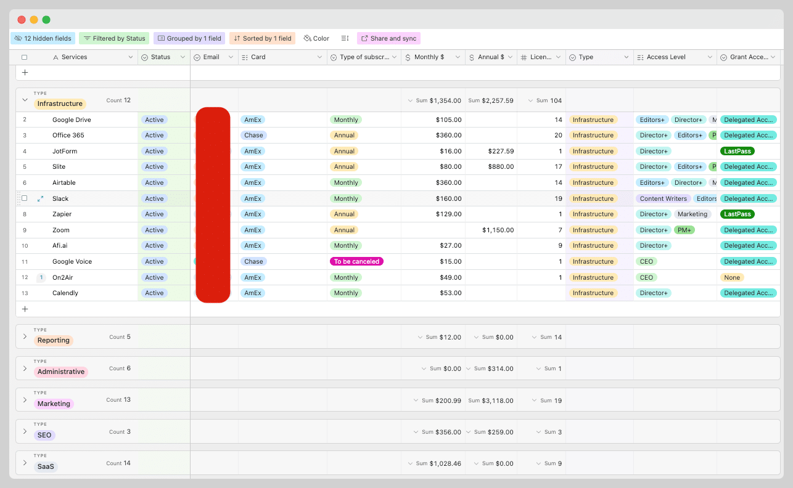Open the Email column dropdown arrow
This screenshot has width=793, height=488.
pyautogui.click(x=231, y=57)
